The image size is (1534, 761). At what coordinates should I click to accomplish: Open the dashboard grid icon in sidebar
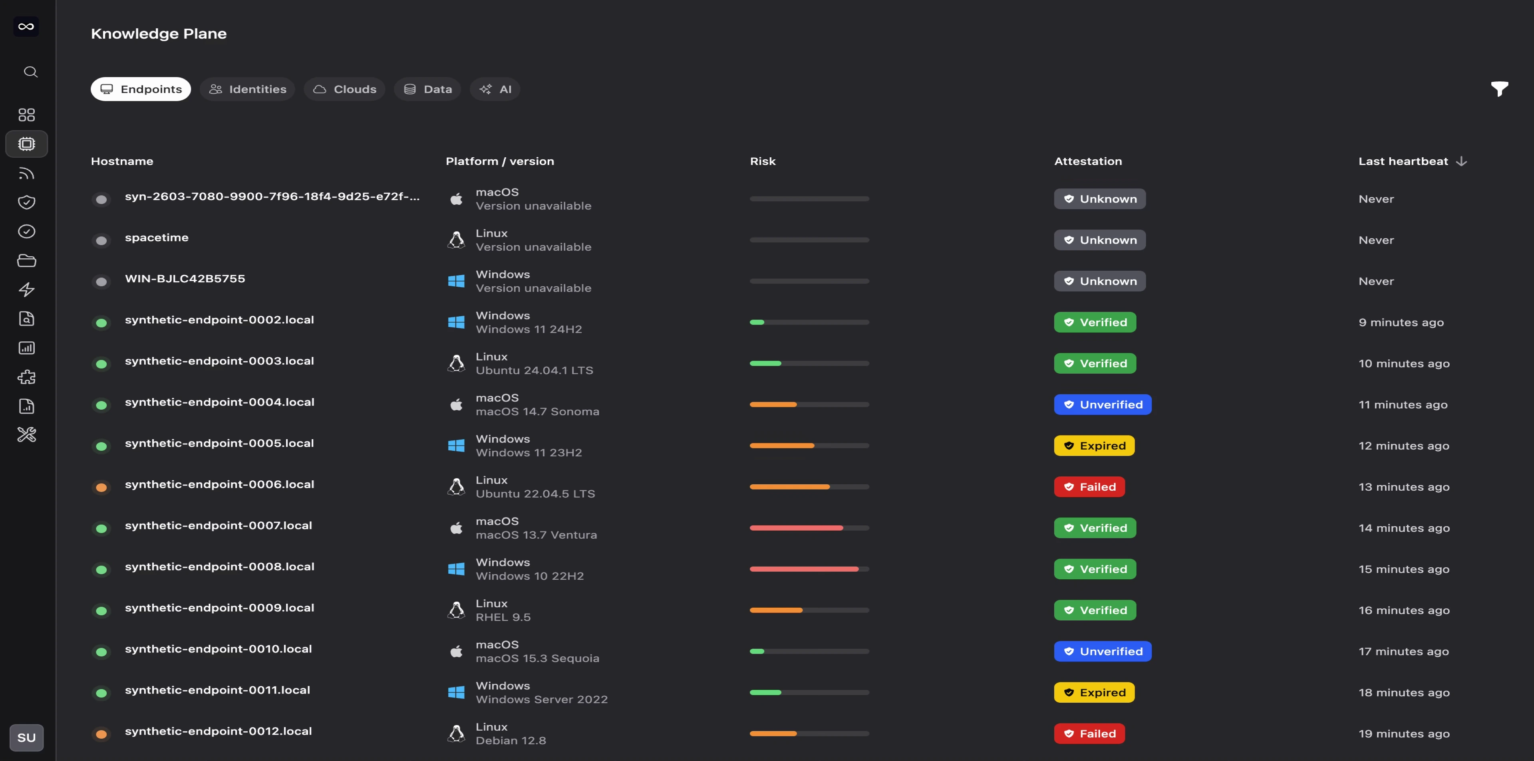click(26, 115)
